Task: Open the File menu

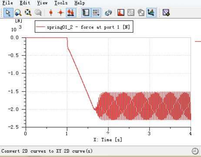Action: [x=8, y=3]
